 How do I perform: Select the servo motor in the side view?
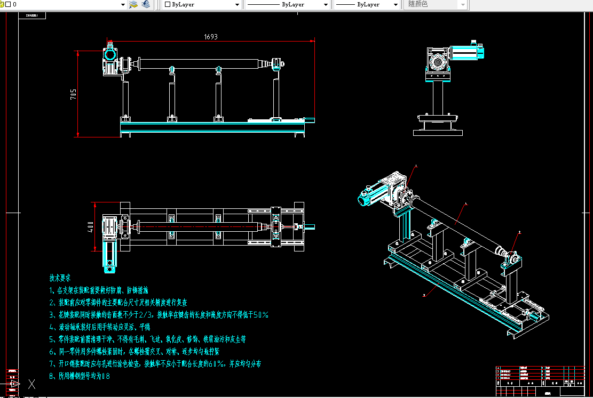[467, 51]
